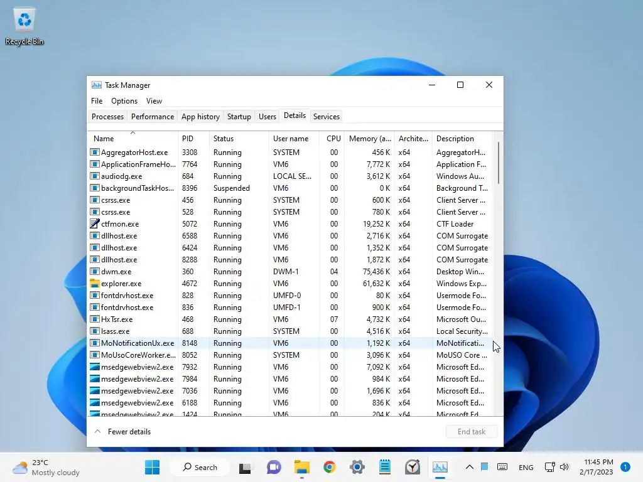Open the File menu
643x482 pixels.
point(97,101)
